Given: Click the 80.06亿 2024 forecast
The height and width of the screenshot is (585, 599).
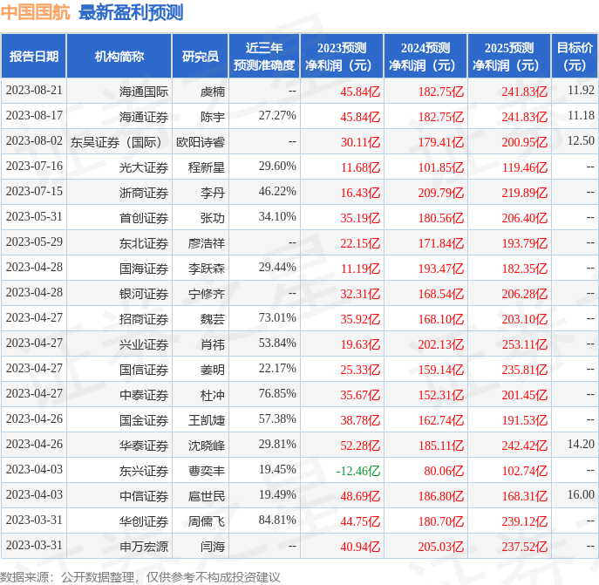Looking at the screenshot, I should pos(444,471).
